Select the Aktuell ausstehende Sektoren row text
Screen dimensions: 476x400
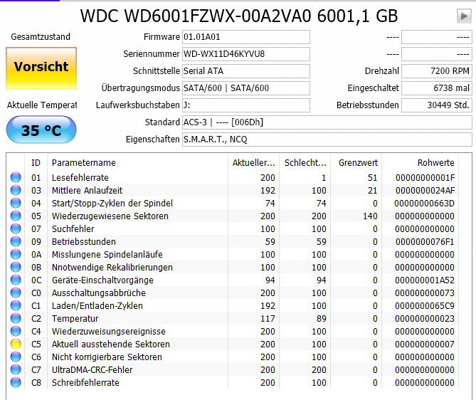[x=111, y=344]
